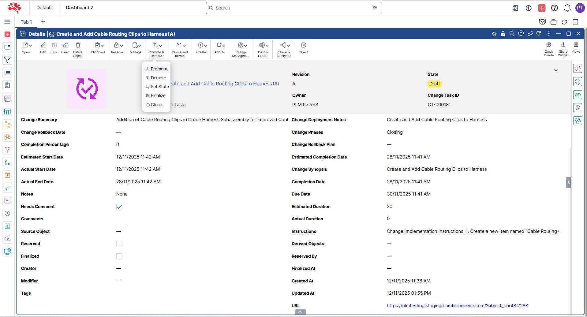Open the Views column layout icon
The width and height of the screenshot is (587, 317).
[576, 45]
